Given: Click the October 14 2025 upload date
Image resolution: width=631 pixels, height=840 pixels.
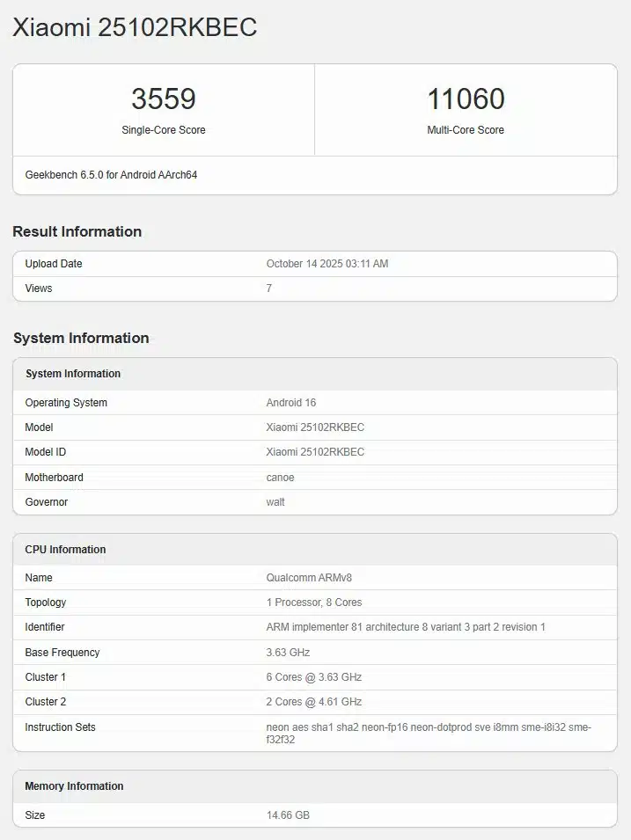Looking at the screenshot, I should (x=327, y=264).
